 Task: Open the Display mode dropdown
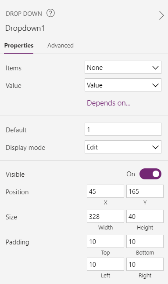(123, 147)
